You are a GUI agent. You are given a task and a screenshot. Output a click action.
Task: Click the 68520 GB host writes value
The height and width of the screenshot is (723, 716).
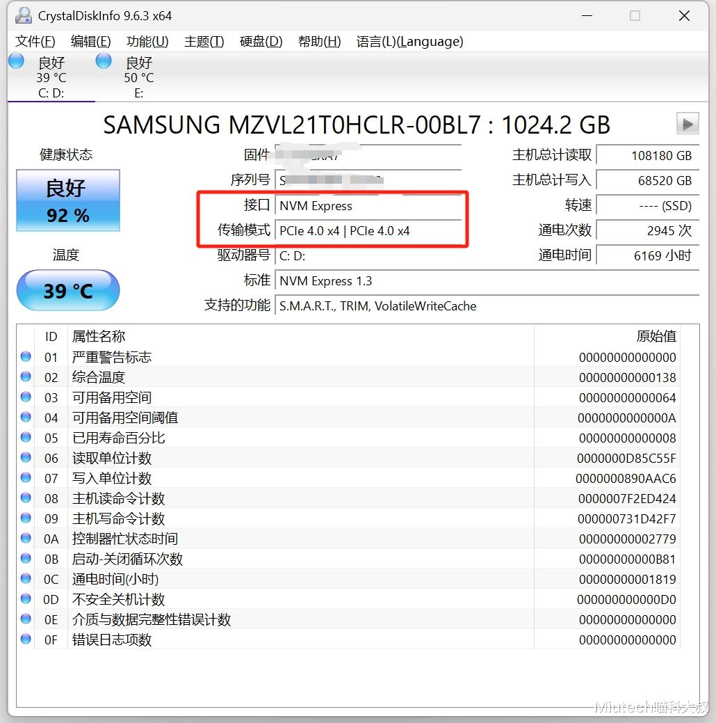click(x=648, y=180)
